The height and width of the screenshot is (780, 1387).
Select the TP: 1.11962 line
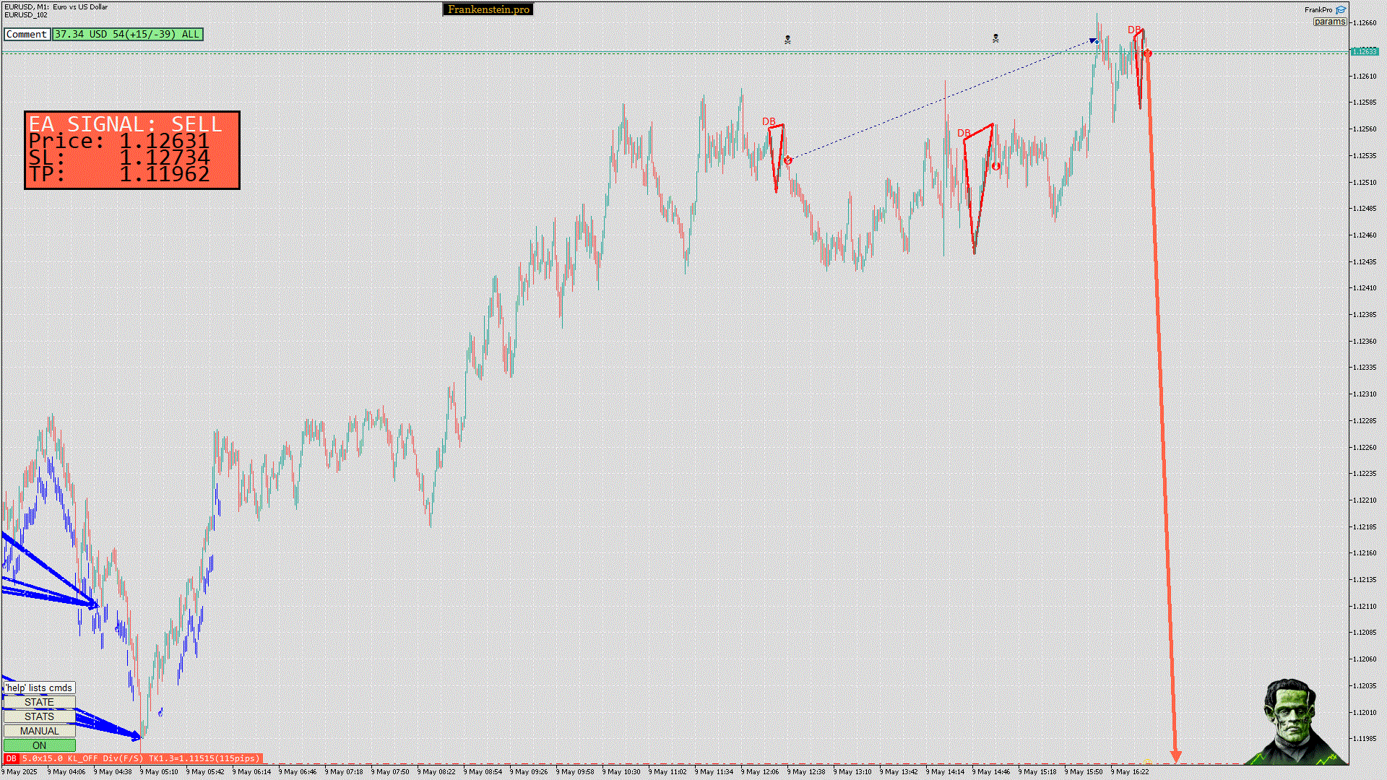[119, 174]
